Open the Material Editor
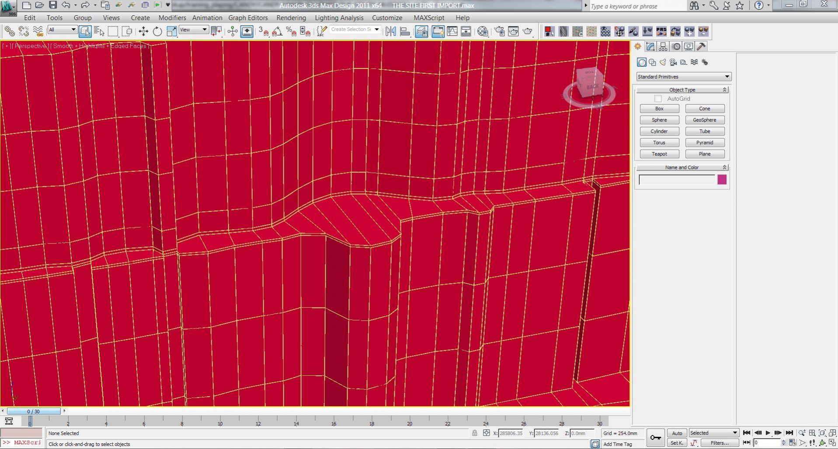This screenshot has height=449, width=838. pyautogui.click(x=483, y=31)
